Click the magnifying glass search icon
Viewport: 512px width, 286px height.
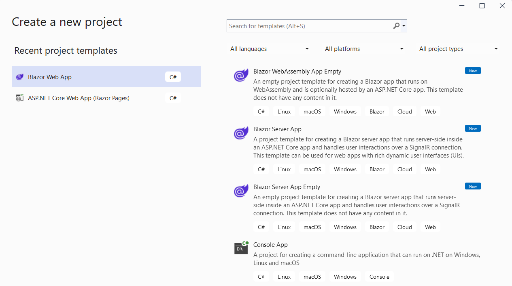pyautogui.click(x=396, y=25)
